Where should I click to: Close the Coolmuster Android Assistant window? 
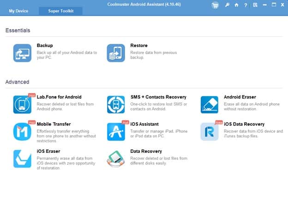282,5
